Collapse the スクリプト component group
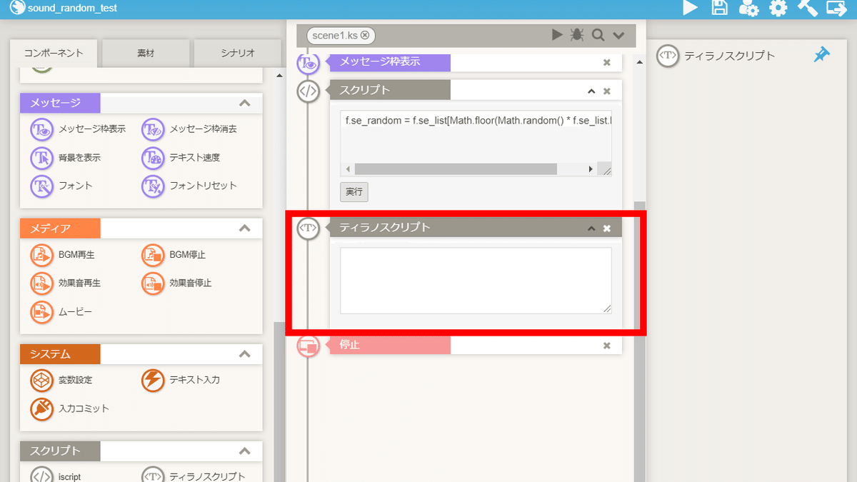The image size is (857, 482). pos(244,451)
